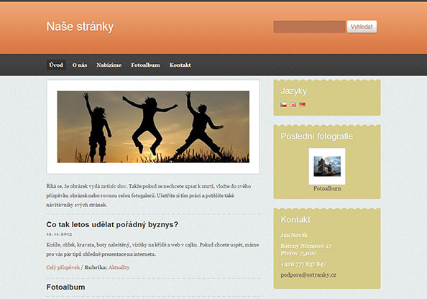
Task: Navigate to Nabízíme in the menu
Action: [x=109, y=65]
